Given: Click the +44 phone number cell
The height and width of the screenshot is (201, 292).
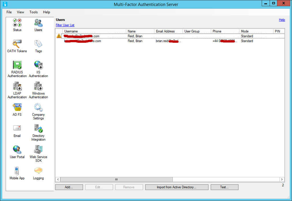Looking at the screenshot, I should tap(225, 41).
